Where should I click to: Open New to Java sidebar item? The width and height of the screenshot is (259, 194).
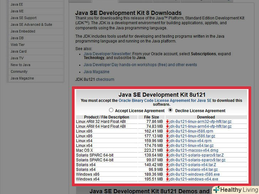pos(36,65)
